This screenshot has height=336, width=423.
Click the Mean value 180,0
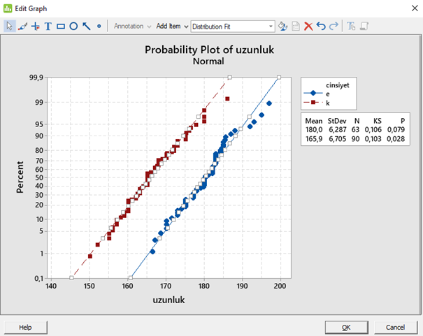tap(314, 130)
